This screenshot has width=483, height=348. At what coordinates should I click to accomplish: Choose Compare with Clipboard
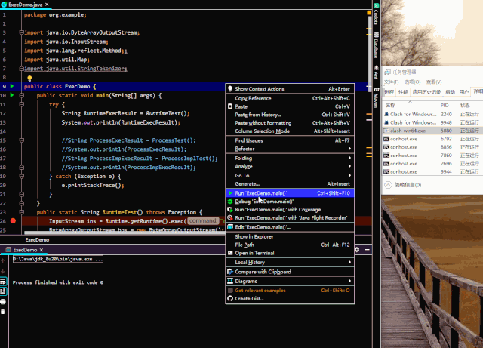click(x=290, y=272)
